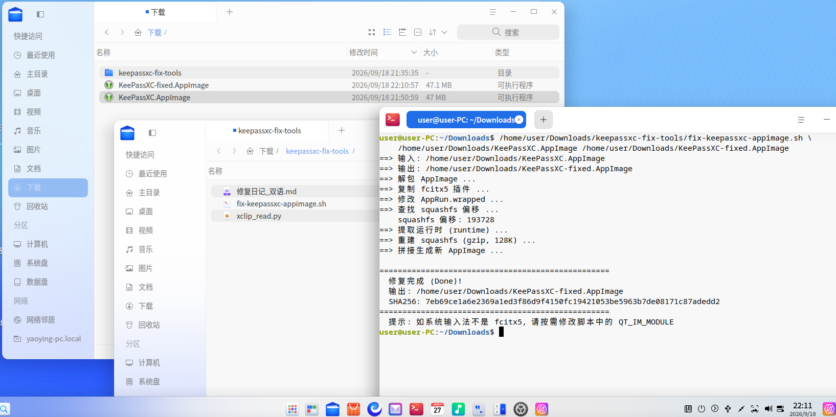Image resolution: width=836 pixels, height=417 pixels.
Task: Open 图片 in the 下载 window sidebar
Action: point(48,150)
